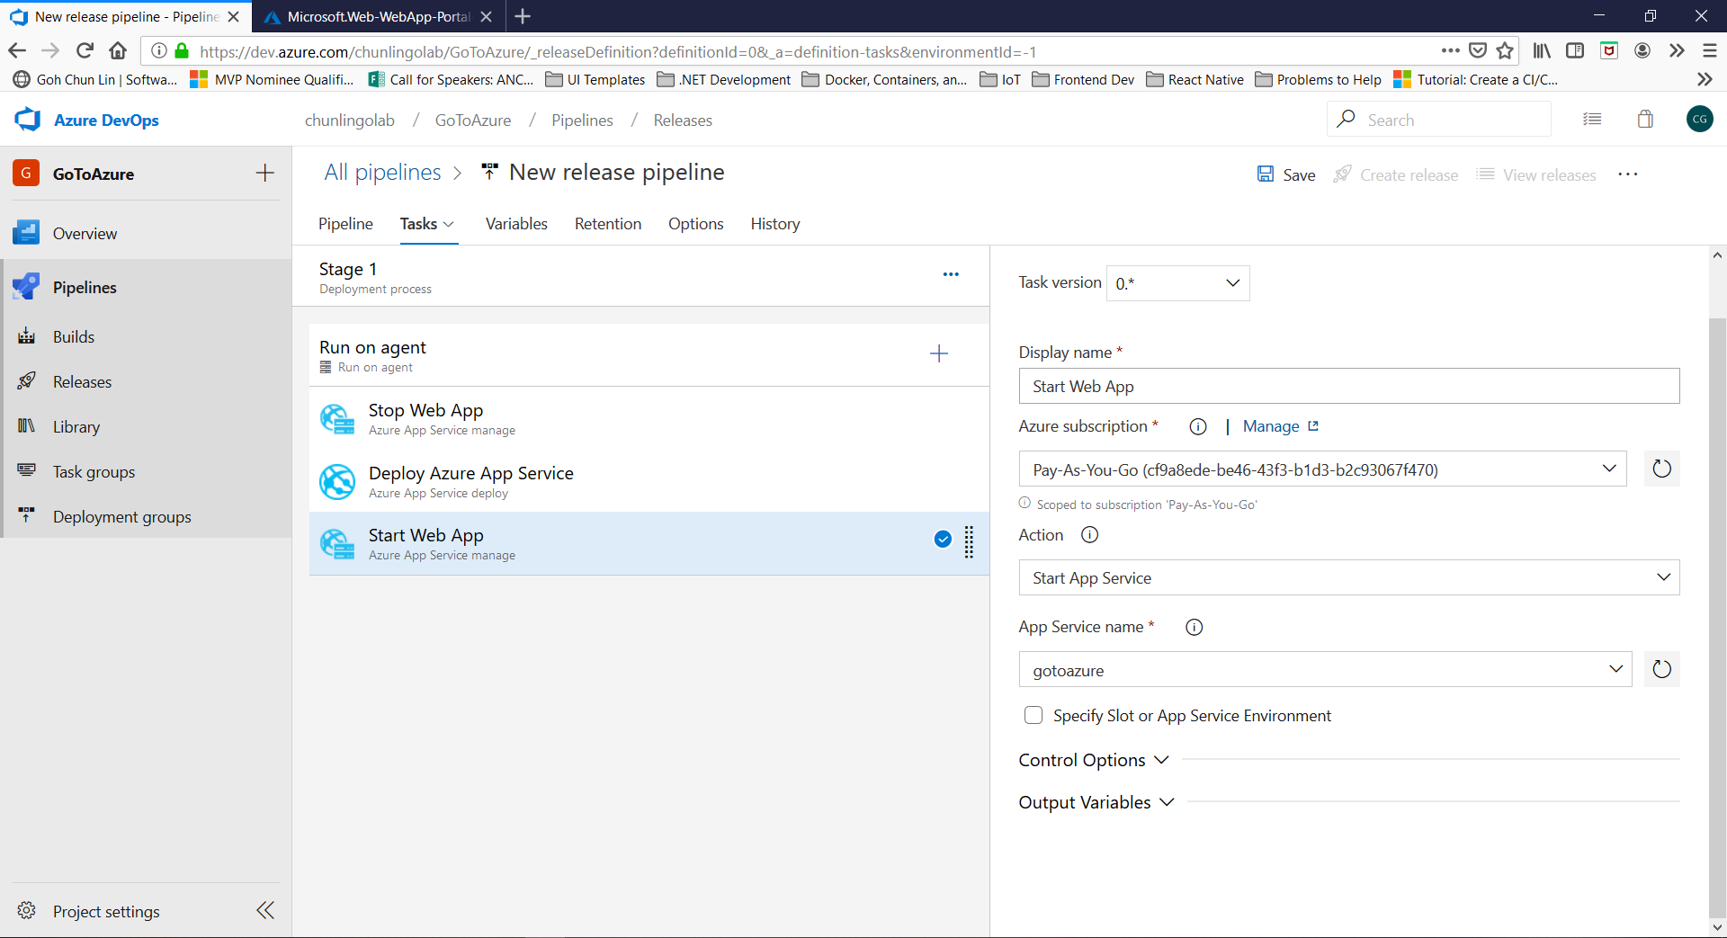Refresh the Azure subscription list
This screenshot has height=938, width=1727.
(x=1662, y=469)
